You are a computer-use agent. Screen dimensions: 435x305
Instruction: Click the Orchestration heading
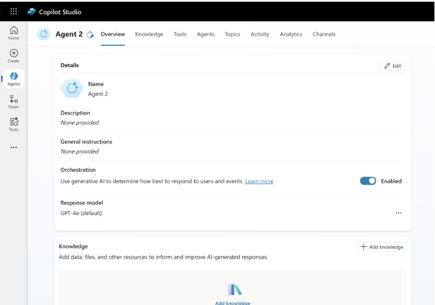(x=78, y=170)
